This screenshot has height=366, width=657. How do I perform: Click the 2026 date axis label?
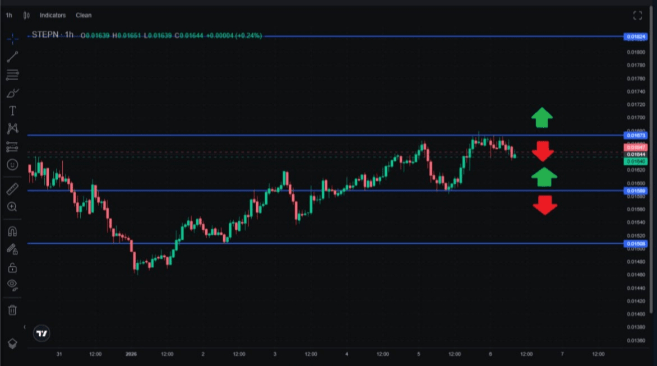click(x=131, y=354)
